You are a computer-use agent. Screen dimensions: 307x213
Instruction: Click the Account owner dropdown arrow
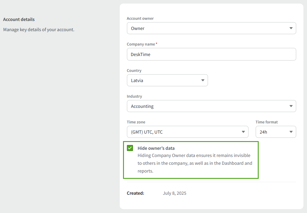(291, 28)
